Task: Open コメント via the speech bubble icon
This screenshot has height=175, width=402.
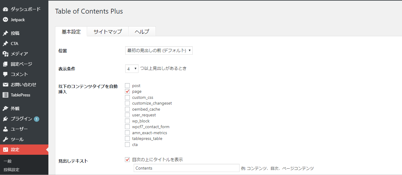Action: [x=5, y=74]
